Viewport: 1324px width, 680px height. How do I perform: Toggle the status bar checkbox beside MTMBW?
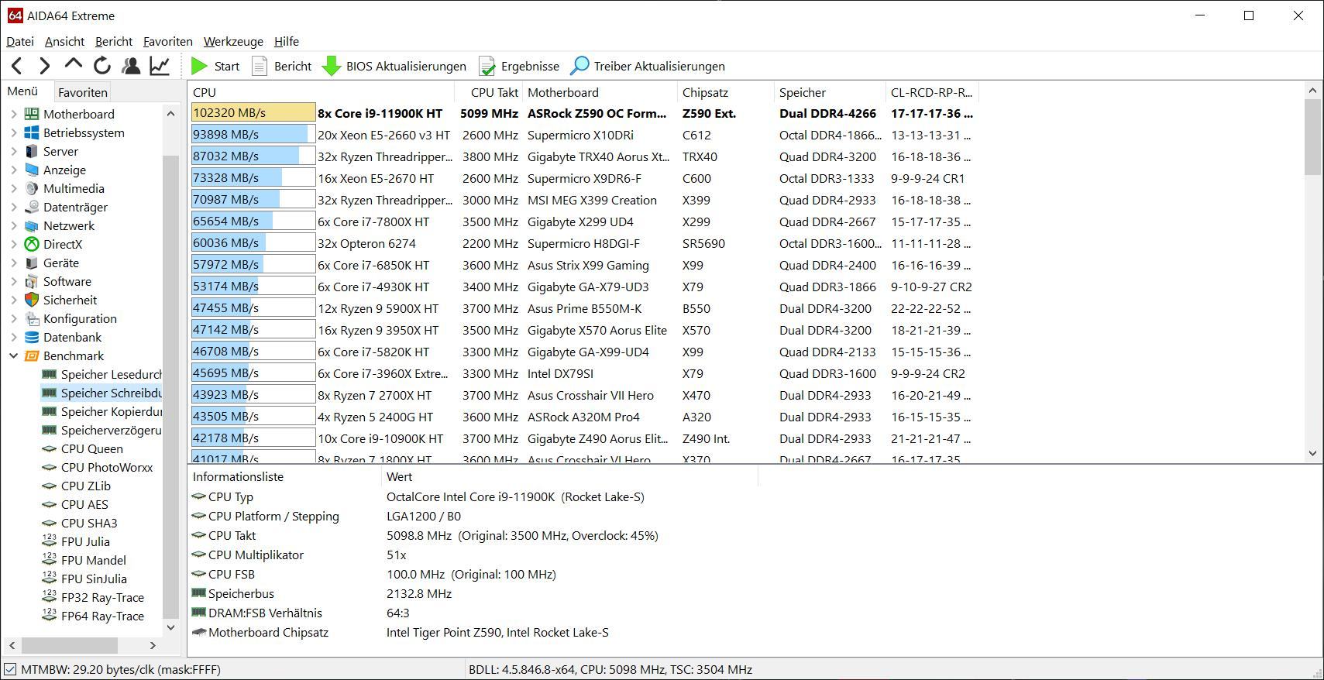pos(10,669)
